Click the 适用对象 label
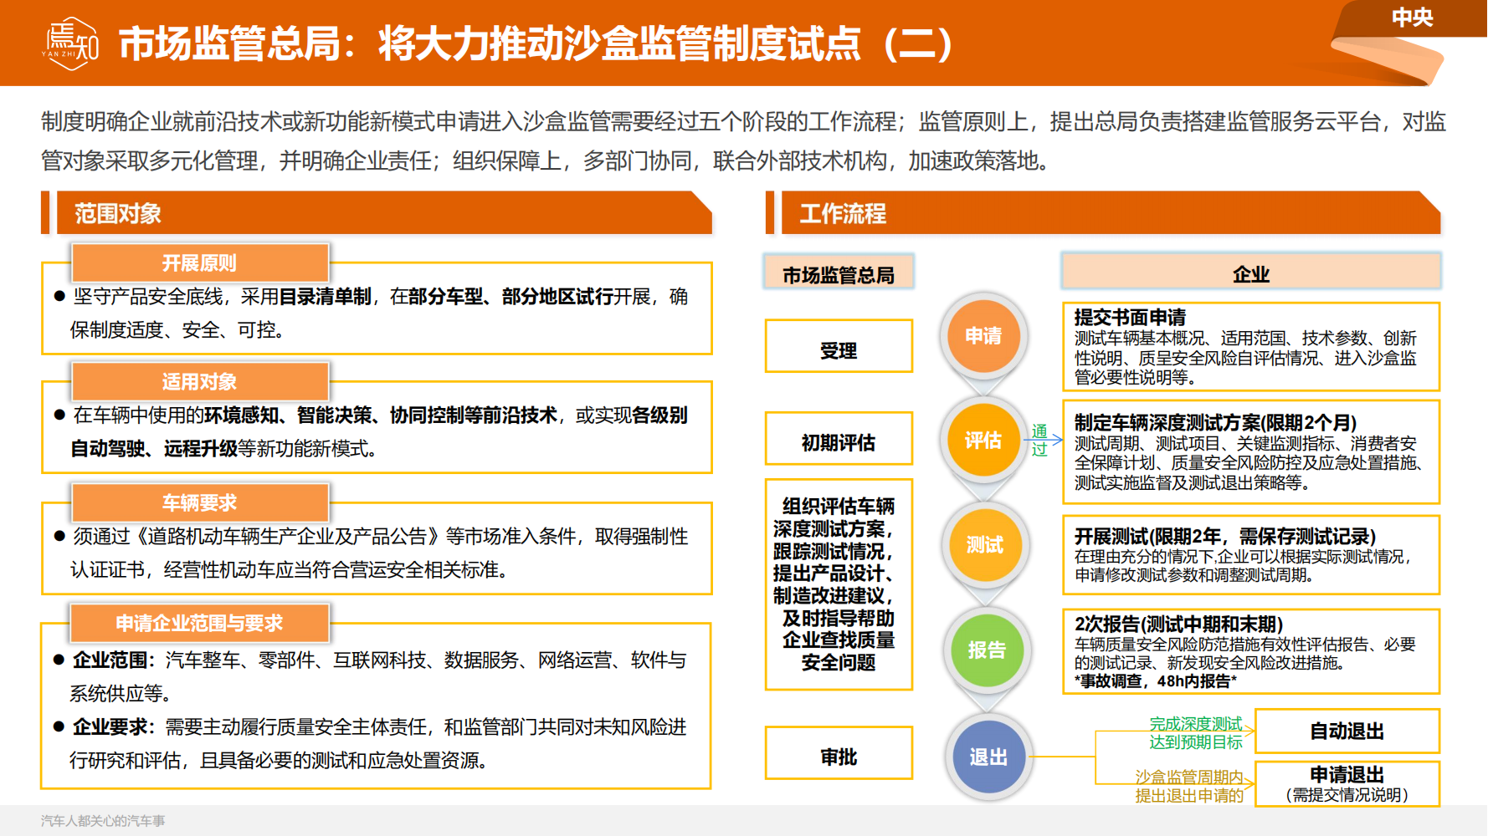This screenshot has height=836, width=1488. tap(199, 382)
